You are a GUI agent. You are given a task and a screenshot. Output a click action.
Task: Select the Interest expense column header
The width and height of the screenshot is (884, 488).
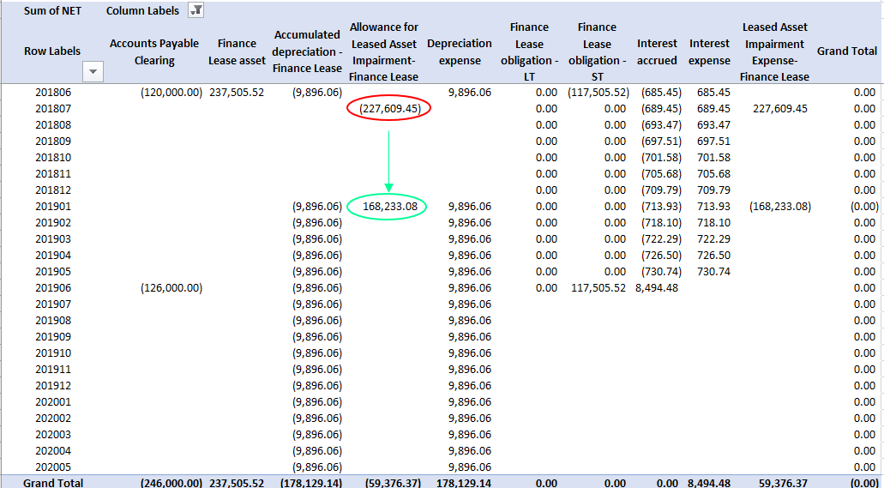point(710,52)
